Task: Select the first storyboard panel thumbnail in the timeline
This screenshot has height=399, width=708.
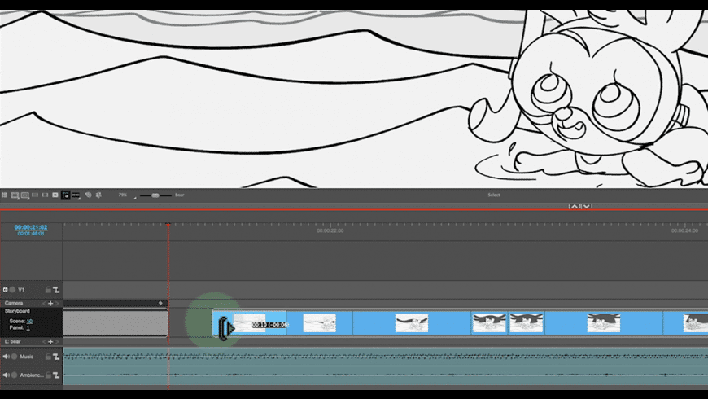Action: coord(249,323)
